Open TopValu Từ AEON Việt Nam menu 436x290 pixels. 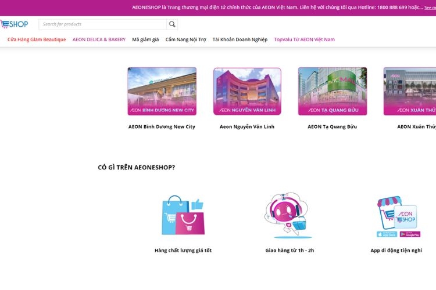click(305, 39)
